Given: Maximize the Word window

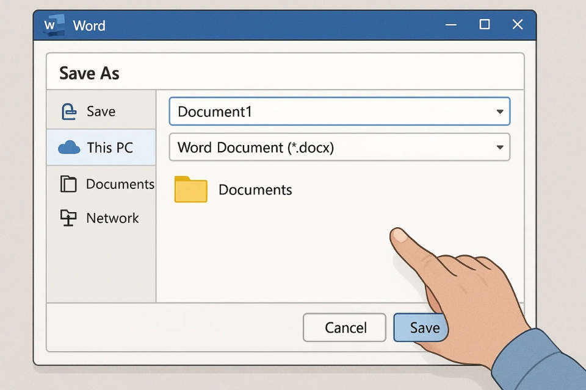Looking at the screenshot, I should tap(484, 24).
